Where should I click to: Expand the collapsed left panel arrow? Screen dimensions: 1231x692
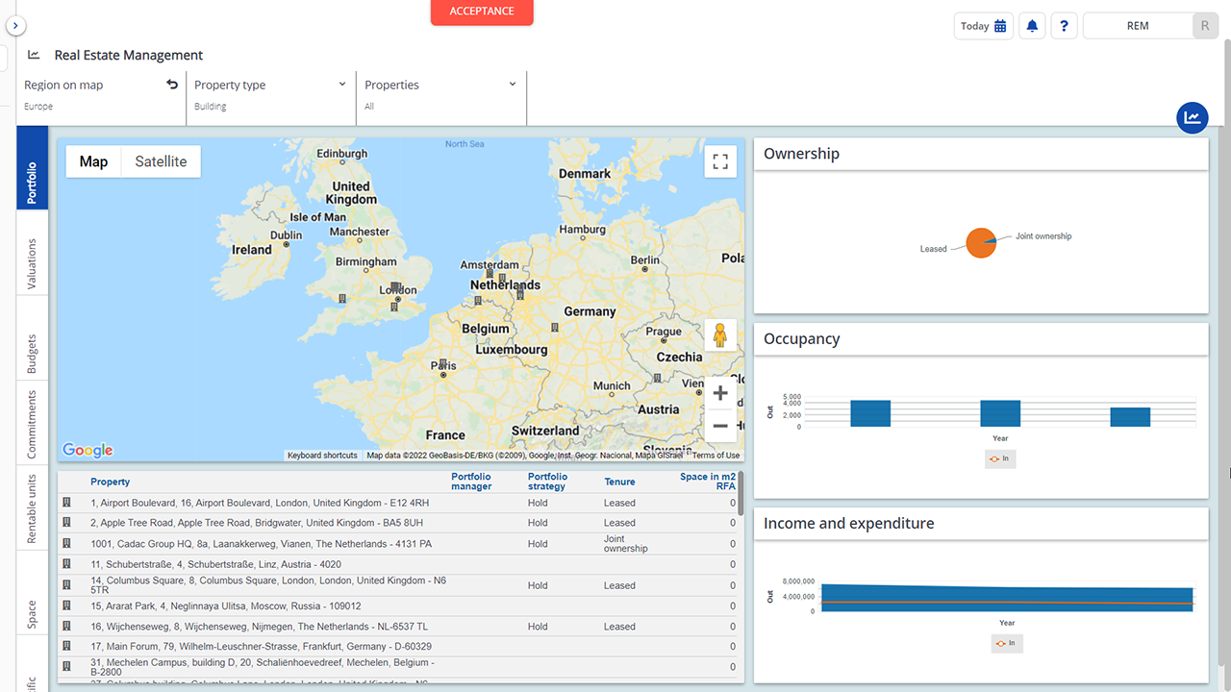[x=15, y=25]
